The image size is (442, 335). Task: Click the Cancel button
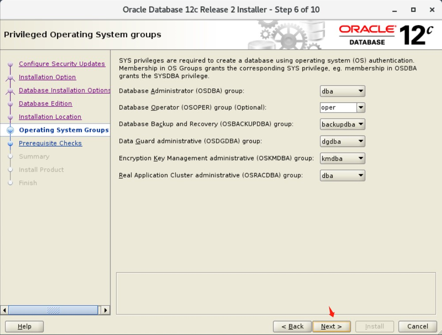418,327
